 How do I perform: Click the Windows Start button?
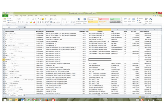[x=5, y=100]
